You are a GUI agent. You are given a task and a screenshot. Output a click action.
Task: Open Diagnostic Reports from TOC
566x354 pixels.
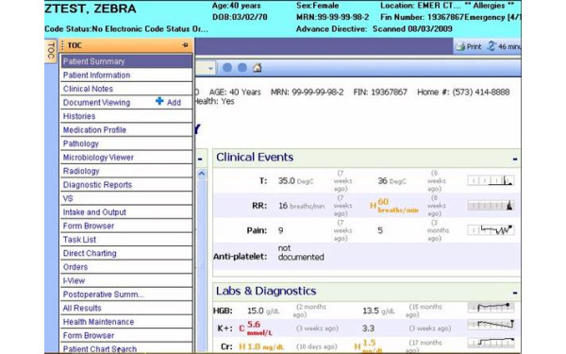click(x=126, y=185)
